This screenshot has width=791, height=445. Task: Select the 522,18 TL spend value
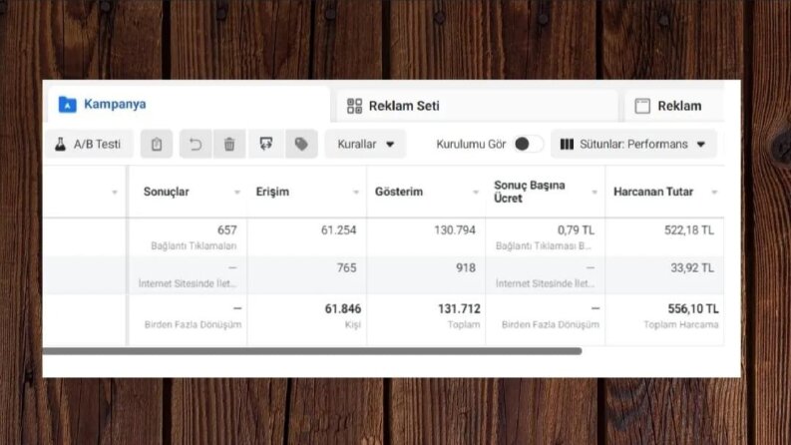[x=689, y=230]
